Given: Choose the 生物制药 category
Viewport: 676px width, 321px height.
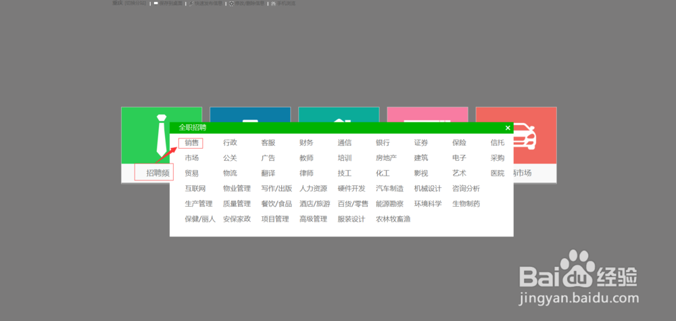Looking at the screenshot, I should [466, 204].
